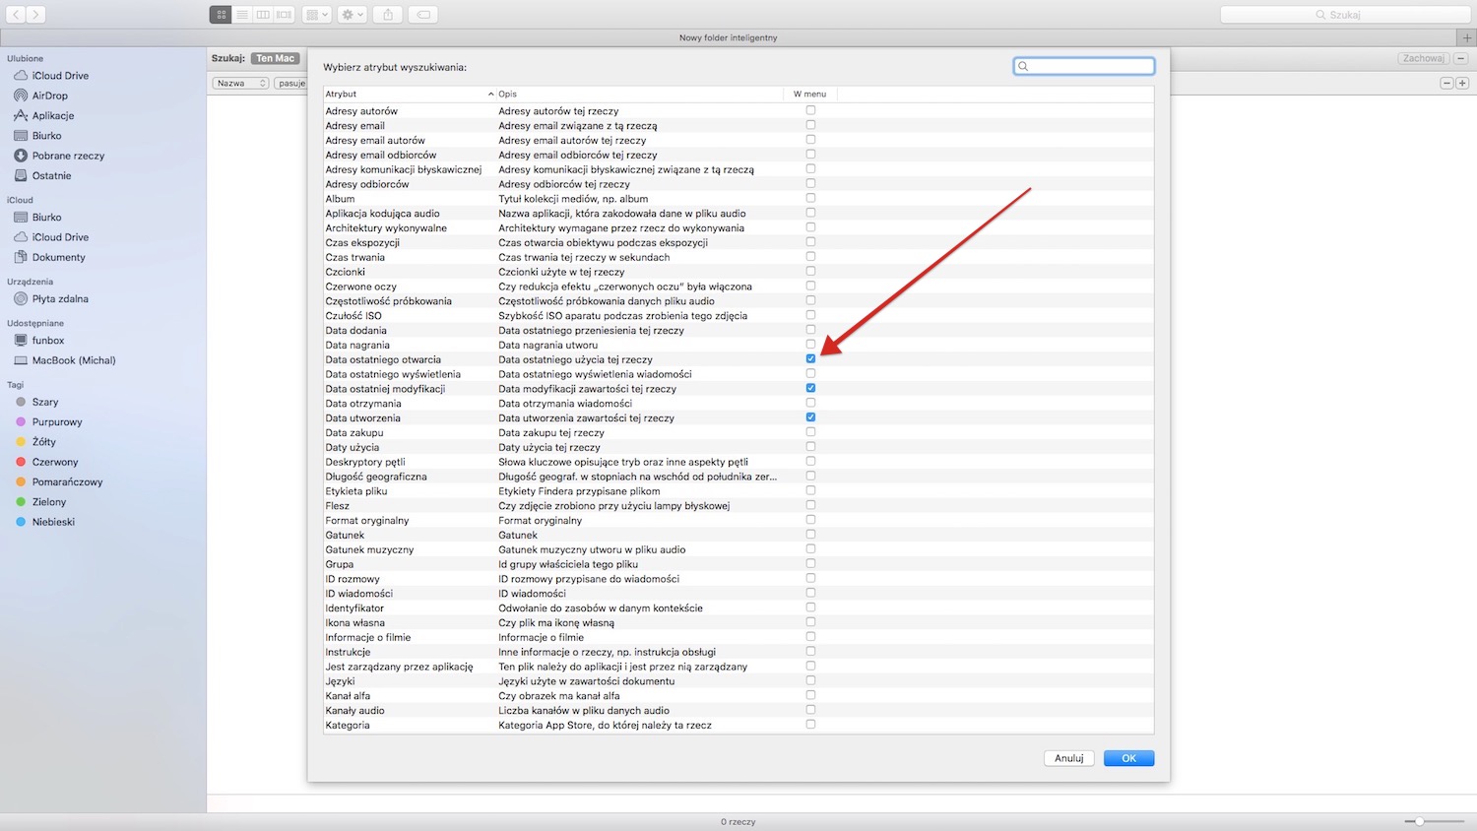Switch Finder to column view
Viewport: 1477px width, 831px height.
(x=263, y=14)
